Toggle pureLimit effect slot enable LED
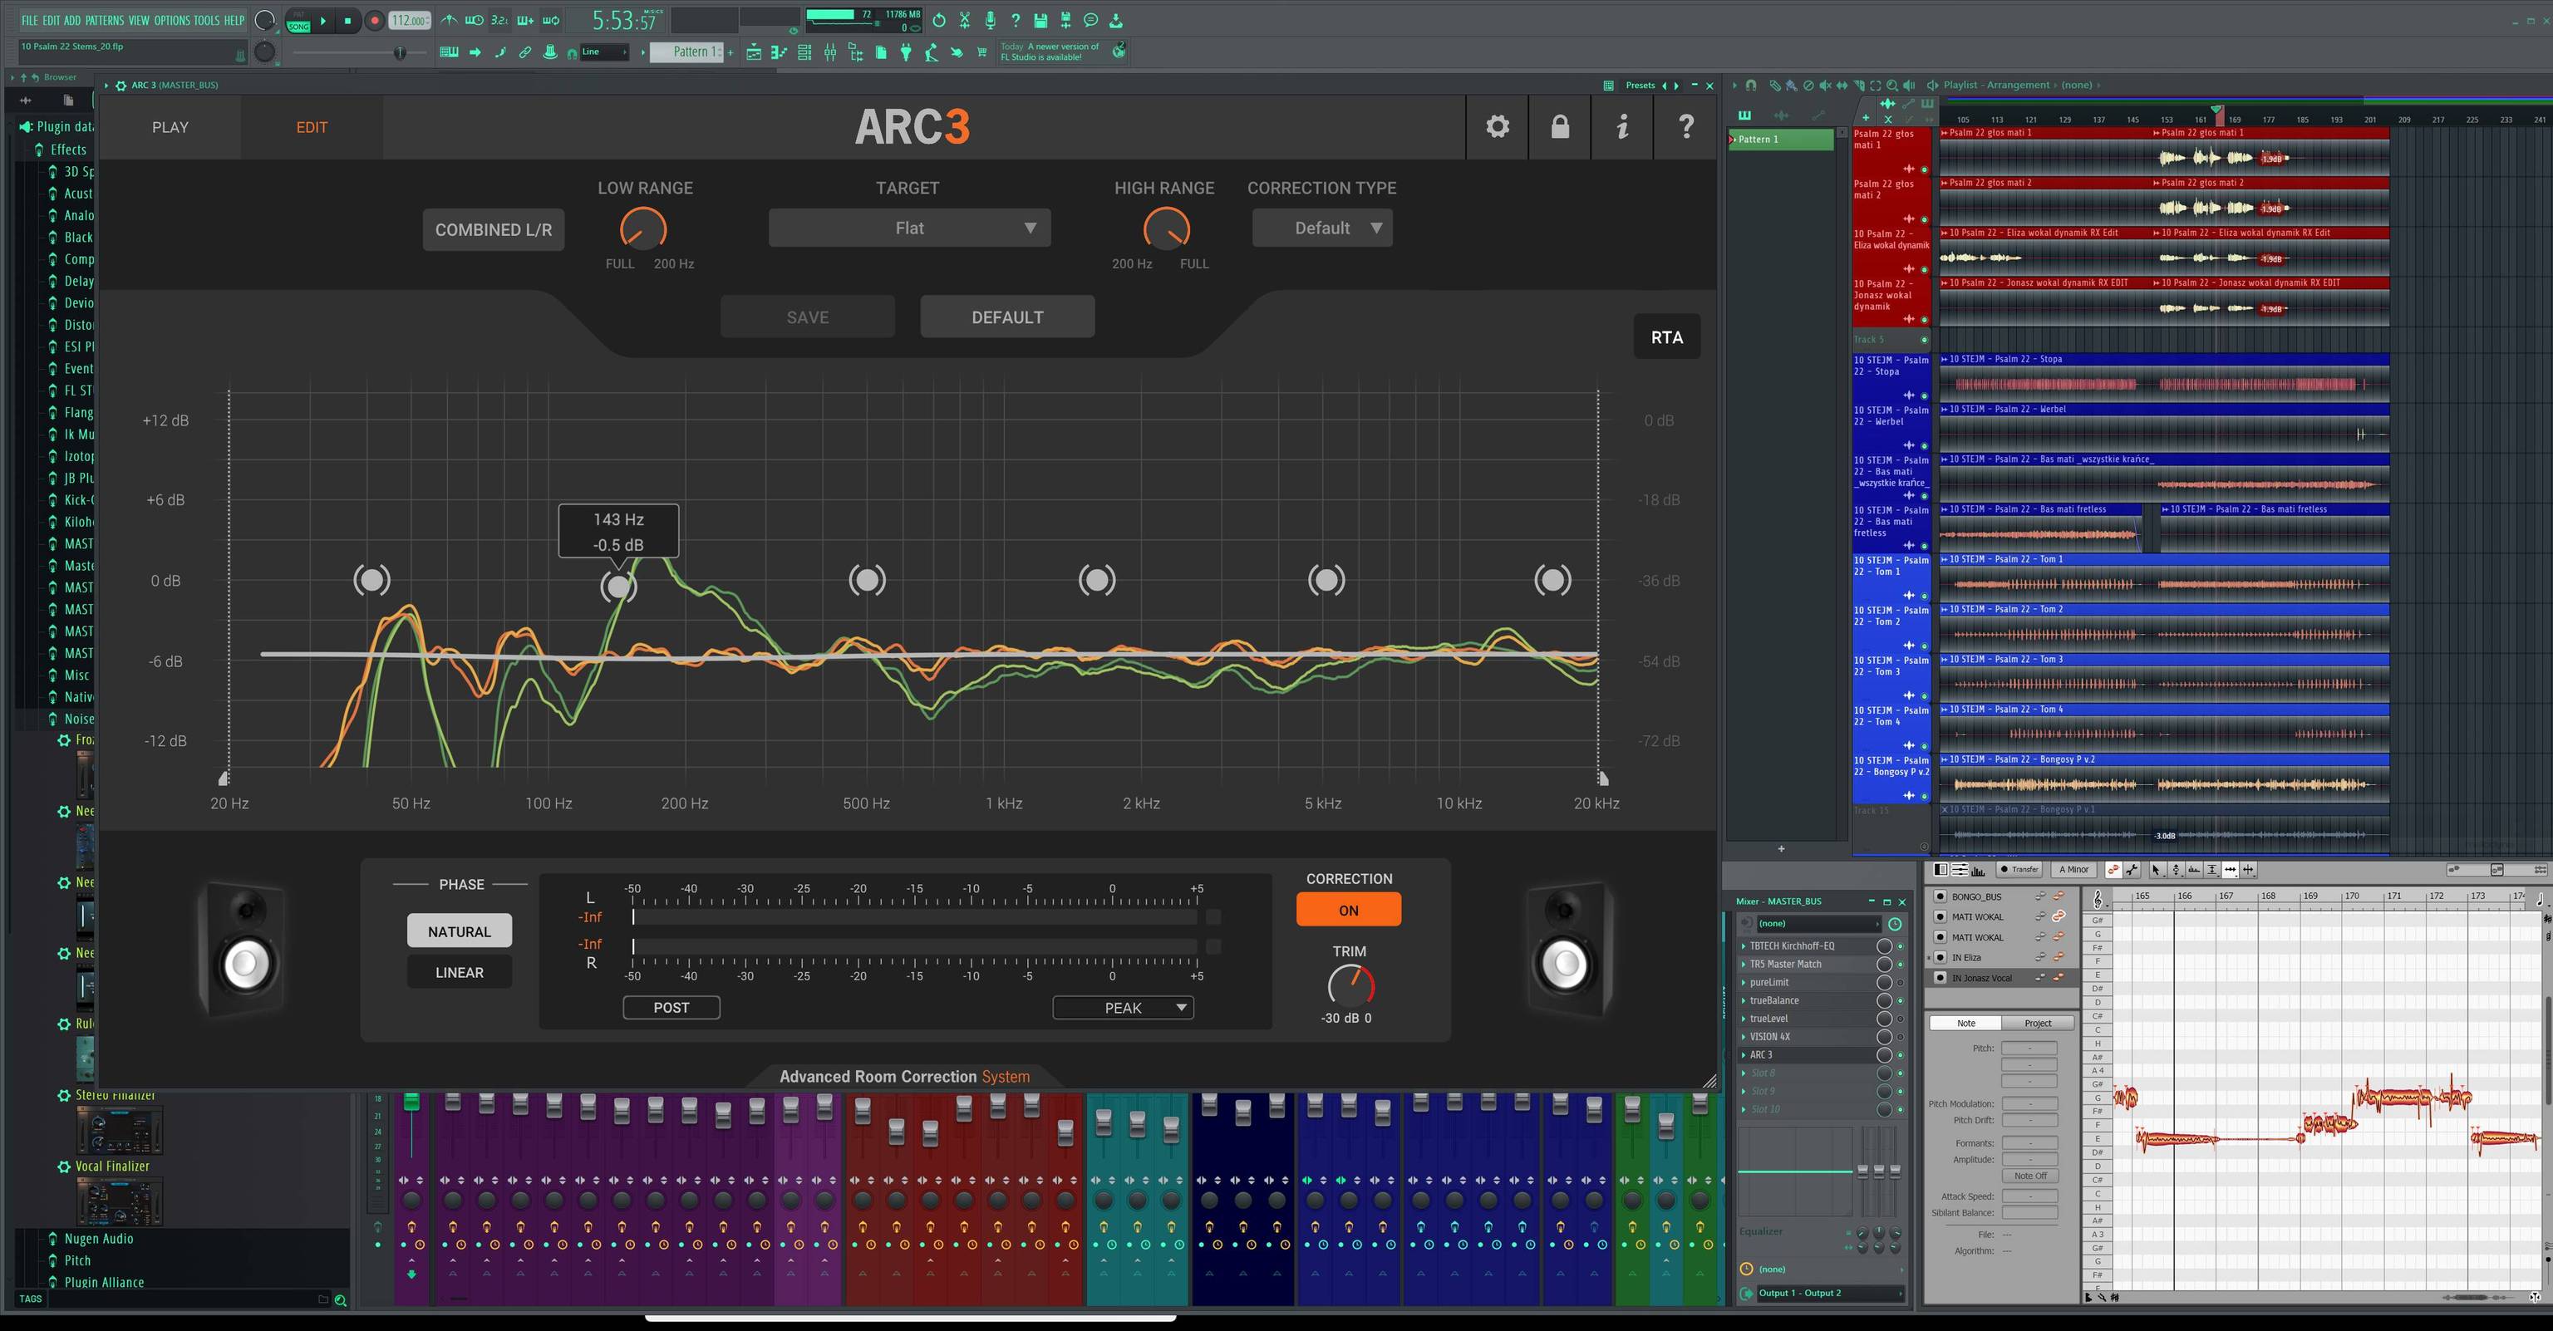The width and height of the screenshot is (2553, 1331). pyautogui.click(x=1900, y=982)
